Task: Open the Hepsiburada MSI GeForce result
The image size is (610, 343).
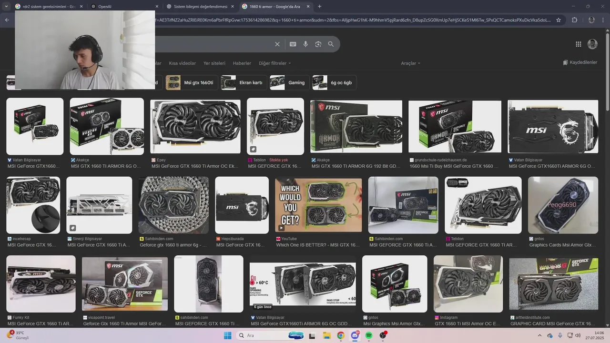Action: (x=242, y=242)
